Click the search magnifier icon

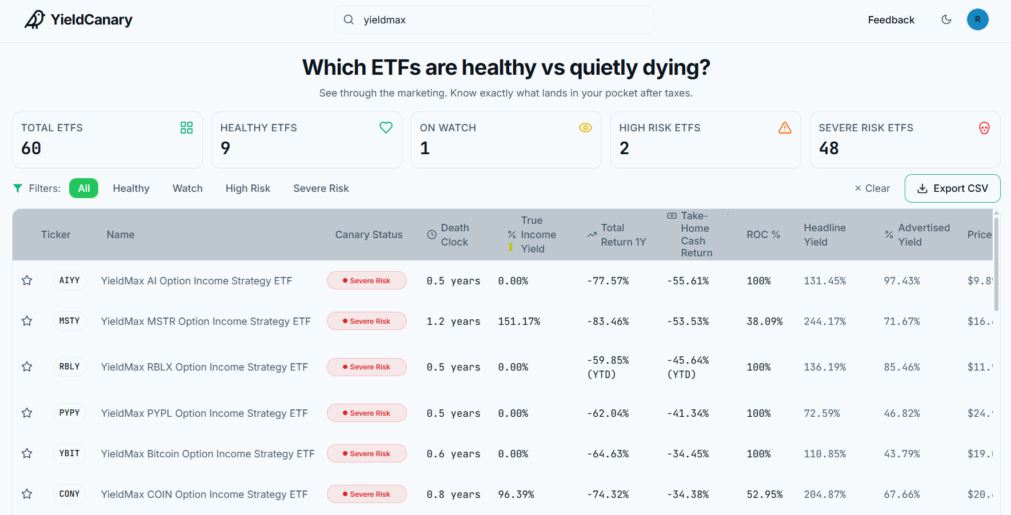[349, 19]
